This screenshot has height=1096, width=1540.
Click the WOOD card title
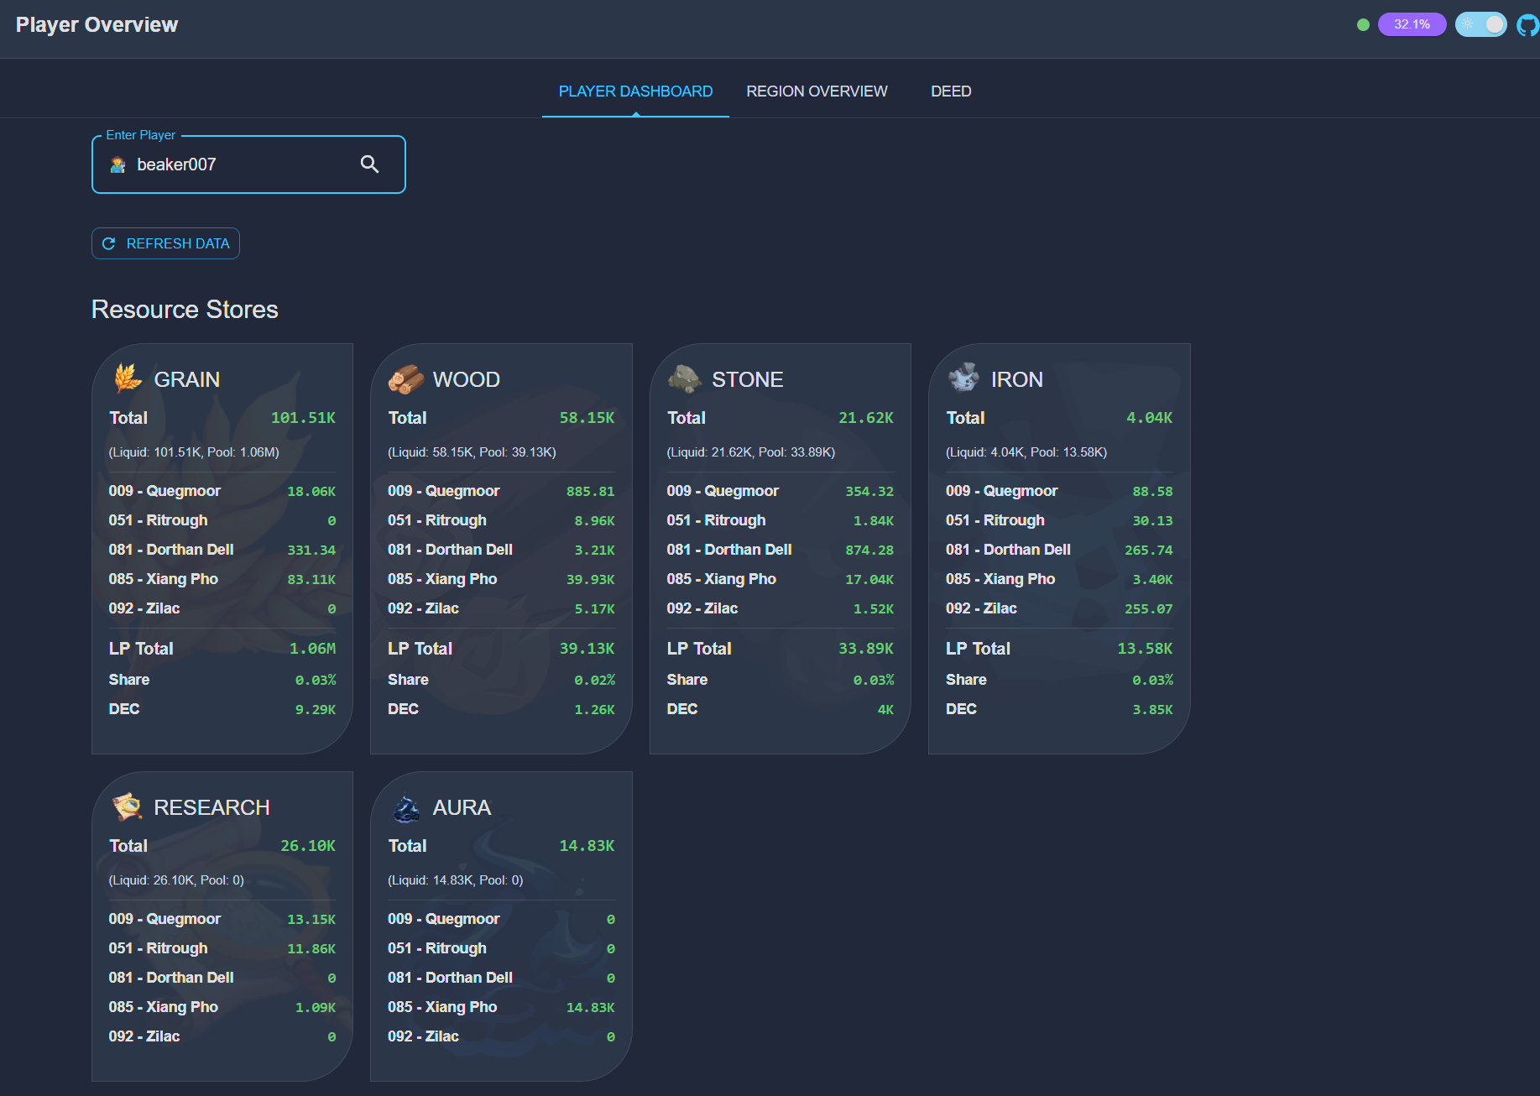click(x=466, y=379)
